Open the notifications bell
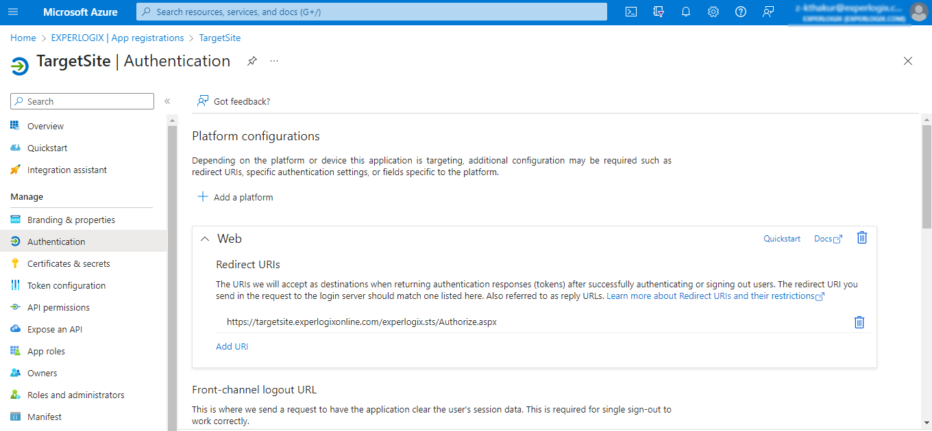 pyautogui.click(x=686, y=12)
